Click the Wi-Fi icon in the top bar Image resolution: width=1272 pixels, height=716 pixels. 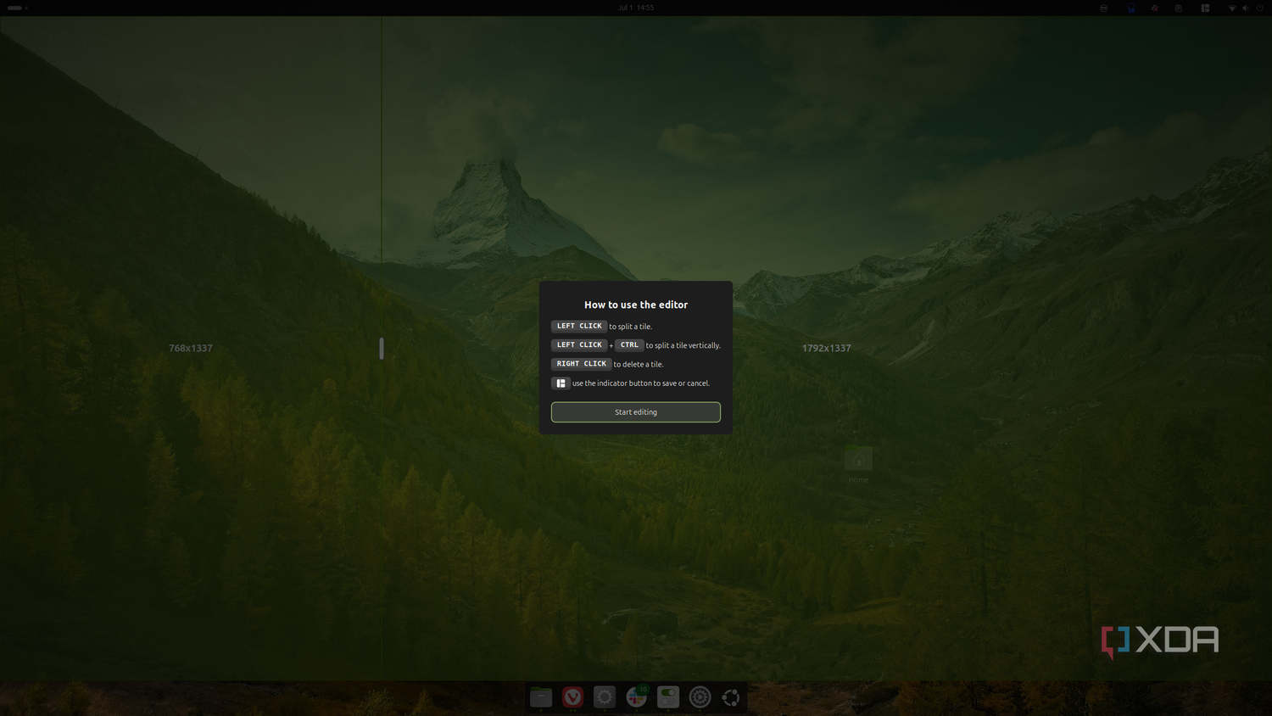(x=1232, y=8)
